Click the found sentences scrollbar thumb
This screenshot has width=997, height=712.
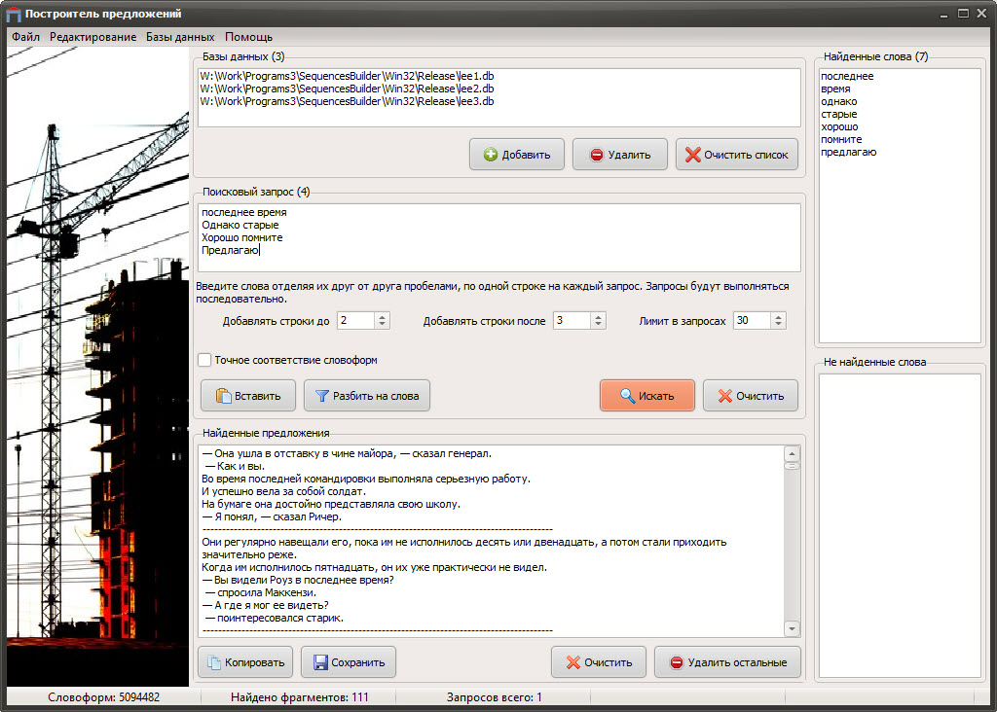(x=792, y=466)
